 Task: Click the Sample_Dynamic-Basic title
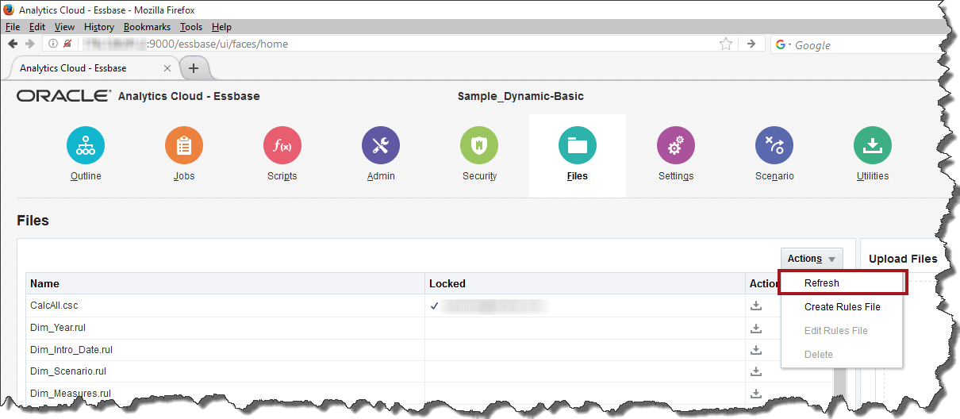point(520,96)
